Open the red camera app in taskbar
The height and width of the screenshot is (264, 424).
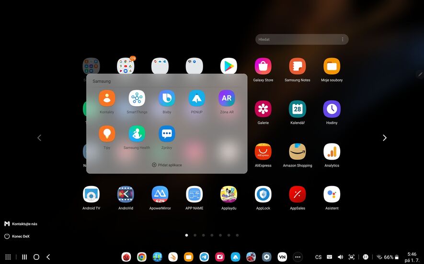[220, 257]
